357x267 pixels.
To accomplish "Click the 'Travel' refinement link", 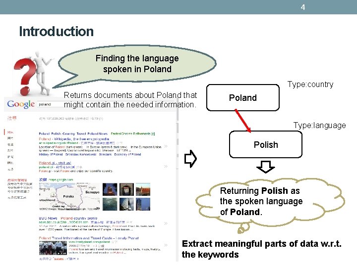I will (81, 133).
